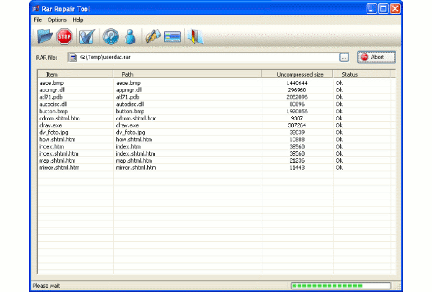Click size value 9307
432x292 pixels.
pyautogui.click(x=297, y=118)
